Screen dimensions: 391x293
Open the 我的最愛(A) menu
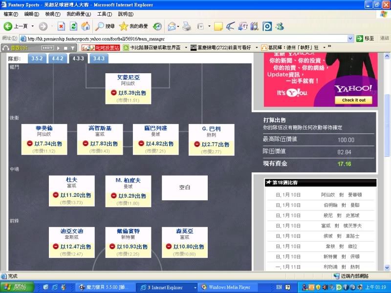(78, 14)
